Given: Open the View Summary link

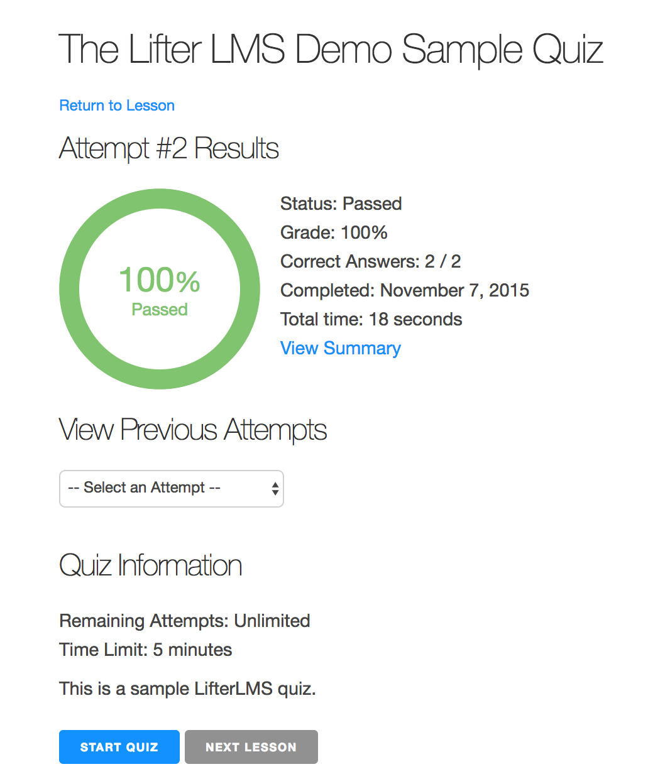Looking at the screenshot, I should coord(340,348).
